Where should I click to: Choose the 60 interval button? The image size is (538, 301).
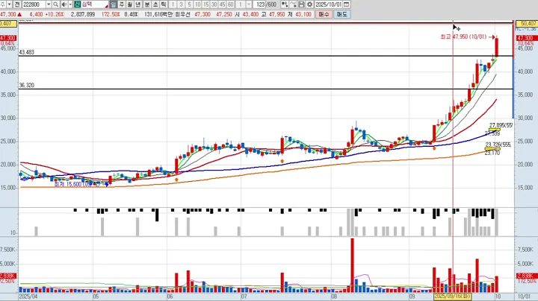tap(231, 4)
